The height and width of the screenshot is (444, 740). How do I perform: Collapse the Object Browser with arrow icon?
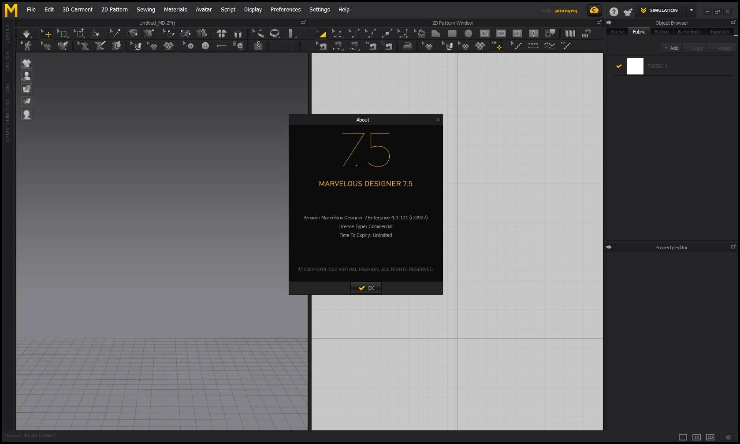coord(609,22)
